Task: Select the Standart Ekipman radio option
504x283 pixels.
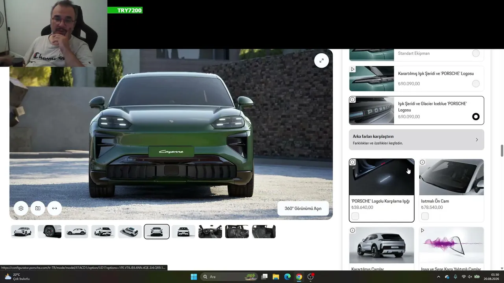Action: pos(476,53)
